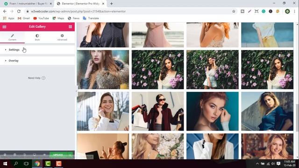299x168 pixels.
Task: Open the Translate bookmark
Action: [x=91, y=18]
